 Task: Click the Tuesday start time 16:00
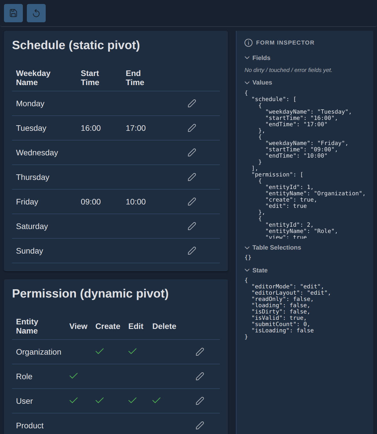coord(91,128)
